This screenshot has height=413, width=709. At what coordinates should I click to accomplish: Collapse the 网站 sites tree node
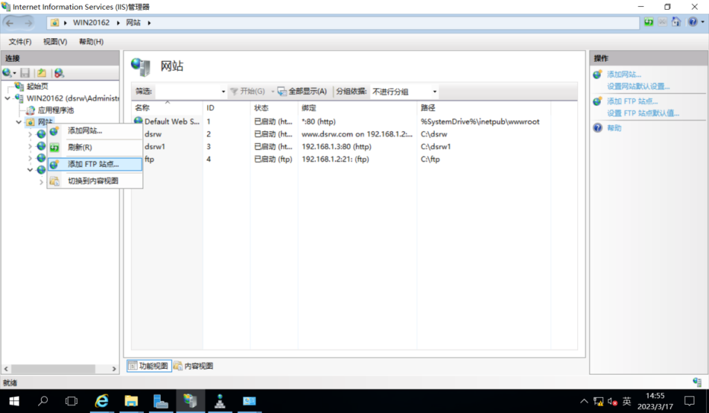click(x=19, y=122)
